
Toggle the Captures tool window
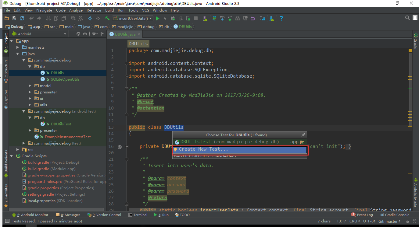click(6, 99)
